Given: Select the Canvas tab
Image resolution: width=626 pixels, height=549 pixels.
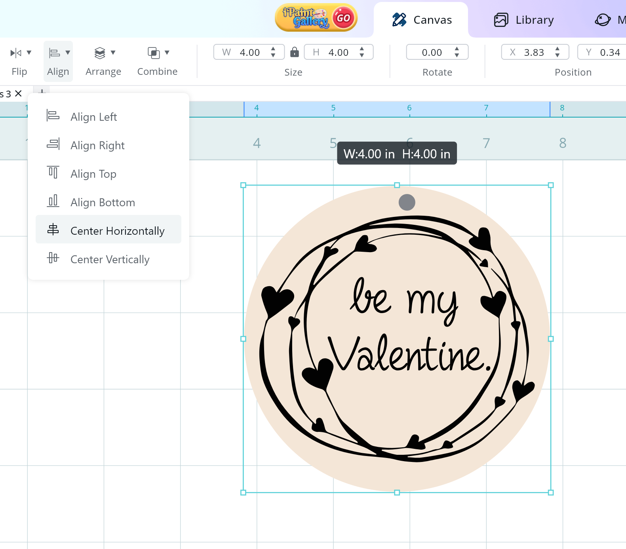Looking at the screenshot, I should click(x=421, y=20).
